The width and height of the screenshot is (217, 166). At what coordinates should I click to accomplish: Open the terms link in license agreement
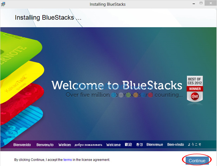coord(67,160)
